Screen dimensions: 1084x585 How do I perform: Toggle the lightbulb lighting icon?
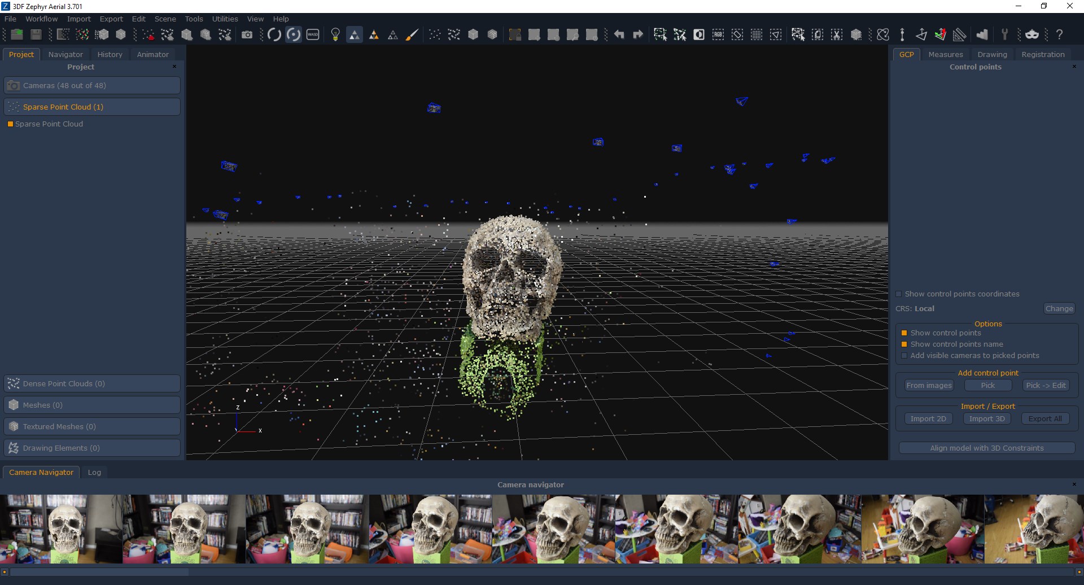point(335,34)
